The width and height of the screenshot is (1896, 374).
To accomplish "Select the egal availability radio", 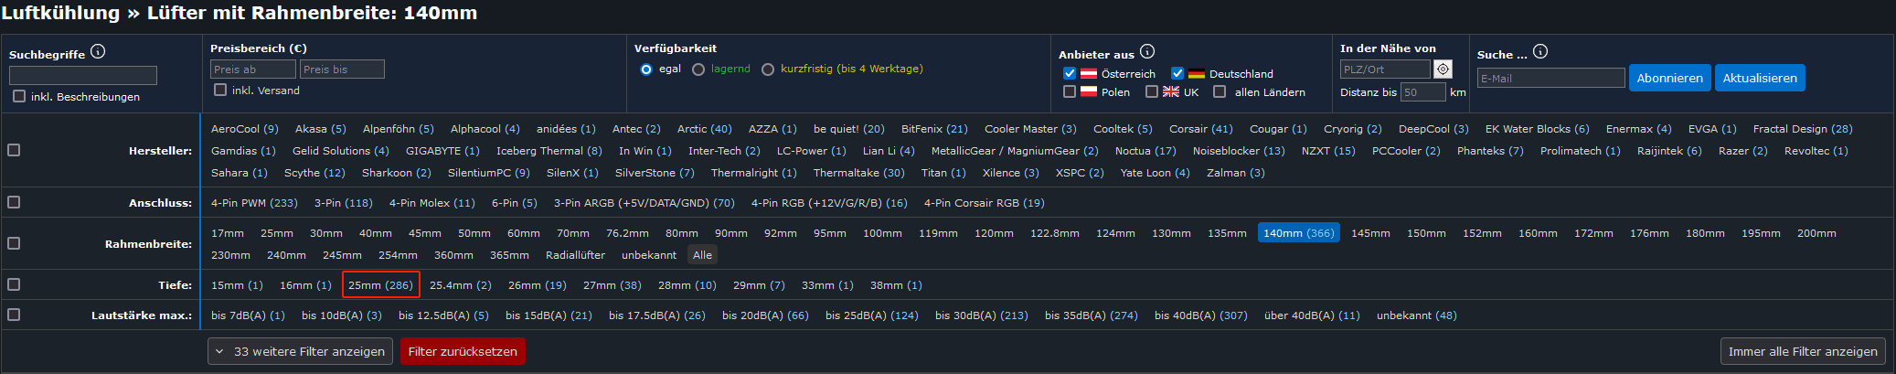I will 646,69.
